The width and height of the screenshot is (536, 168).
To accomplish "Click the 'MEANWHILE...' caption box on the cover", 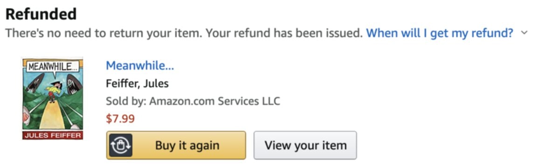I will pos(53,66).
